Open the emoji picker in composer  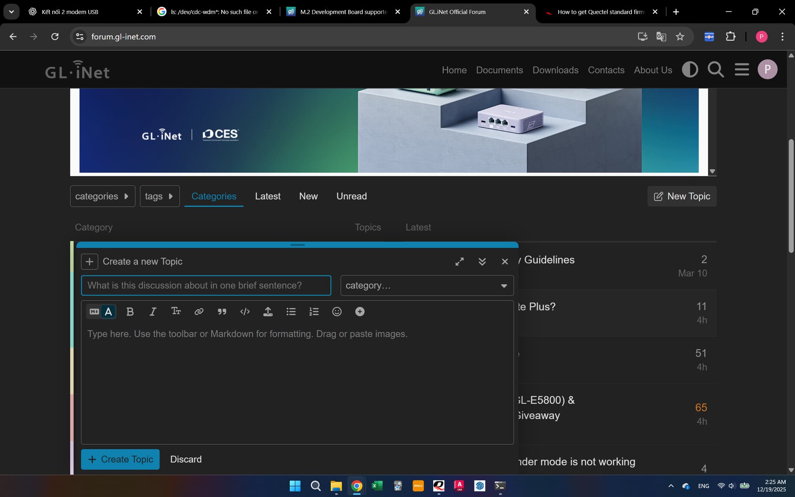(337, 312)
